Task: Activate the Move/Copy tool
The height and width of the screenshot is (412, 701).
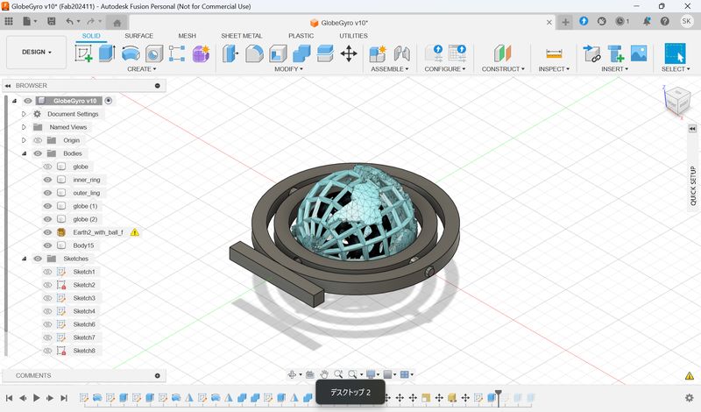Action: pyautogui.click(x=348, y=53)
